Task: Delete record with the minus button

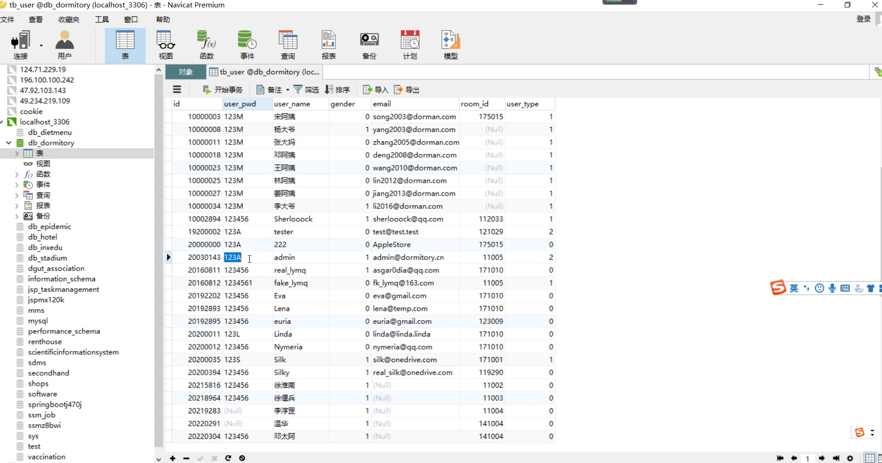Action: [x=187, y=458]
